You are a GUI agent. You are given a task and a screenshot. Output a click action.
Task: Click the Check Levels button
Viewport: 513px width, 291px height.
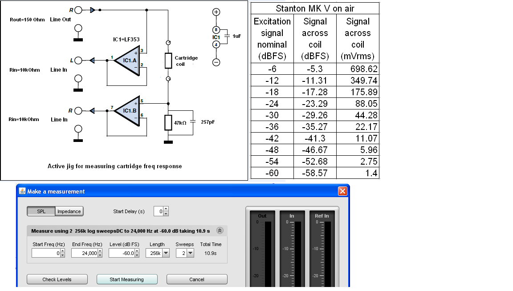pos(57,279)
